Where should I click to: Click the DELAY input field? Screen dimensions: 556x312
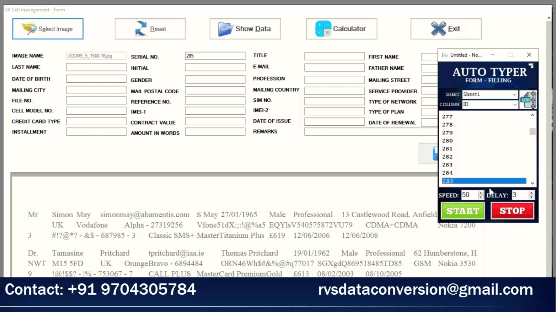[520, 195]
